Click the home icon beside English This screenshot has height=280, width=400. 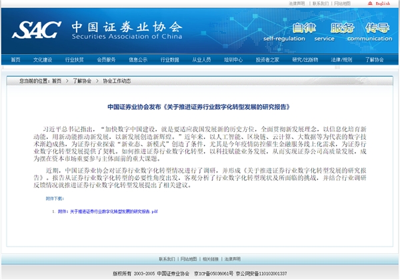click(370, 3)
